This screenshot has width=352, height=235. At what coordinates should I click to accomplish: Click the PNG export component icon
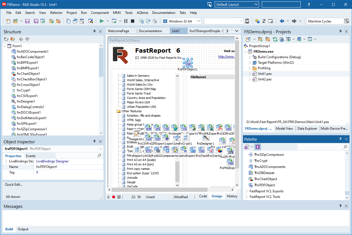tap(231, 162)
